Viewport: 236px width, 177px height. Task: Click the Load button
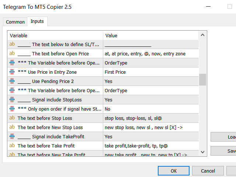click(x=223, y=137)
